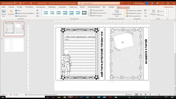
Task: Select the first picture style thumbnail
Action: pyautogui.click(x=46, y=13)
